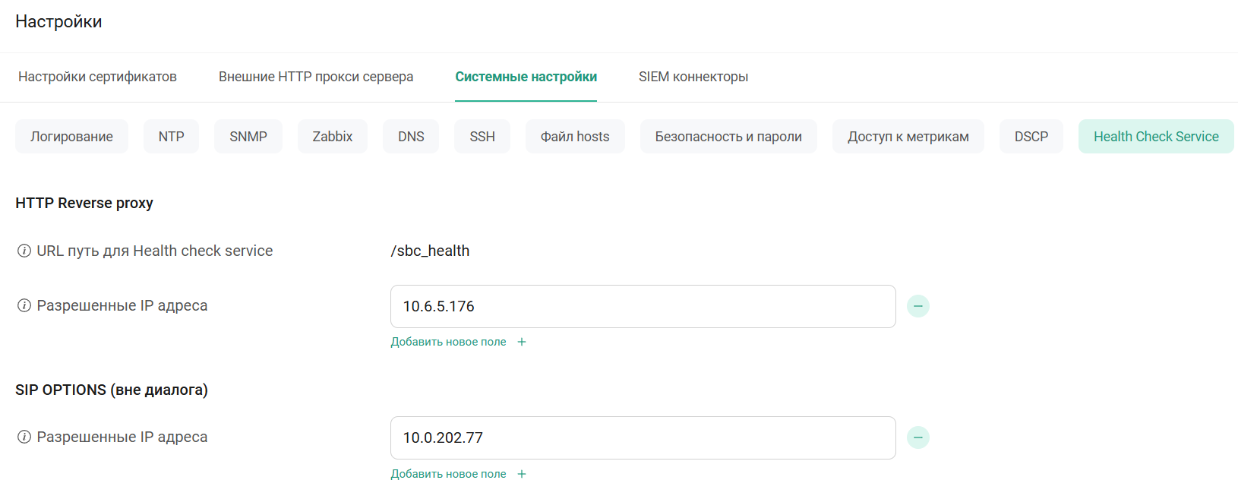
Task: Open Настройки сертификатов tab
Action: click(97, 77)
